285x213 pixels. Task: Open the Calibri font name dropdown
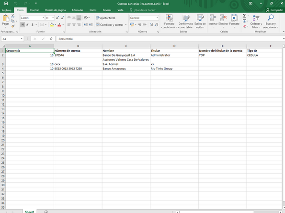point(43,18)
